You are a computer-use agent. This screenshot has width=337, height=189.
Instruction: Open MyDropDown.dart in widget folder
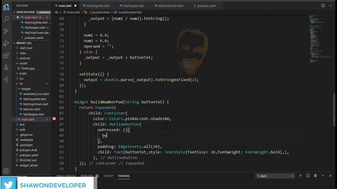point(36,104)
